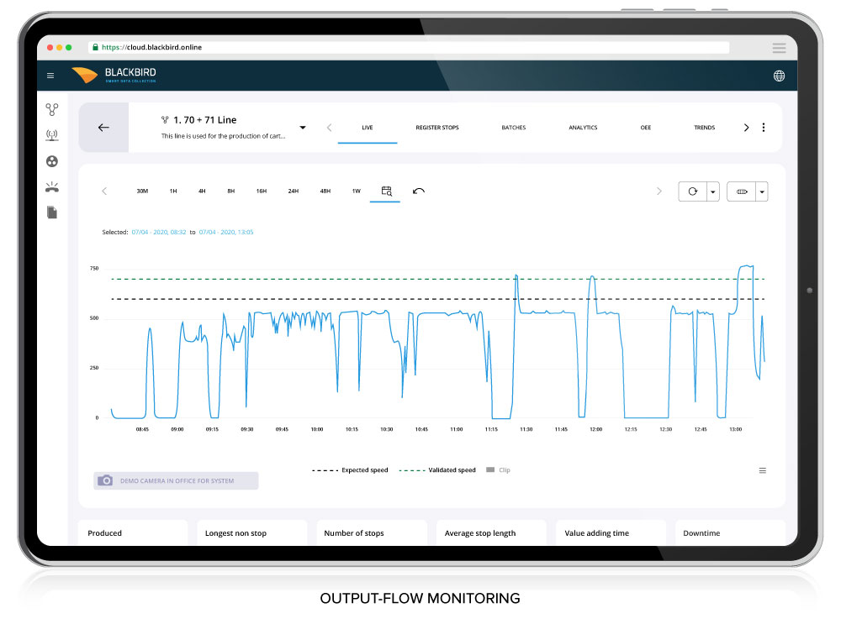Select the sensor antenna sidebar icon
The width and height of the screenshot is (841, 624).
click(52, 135)
